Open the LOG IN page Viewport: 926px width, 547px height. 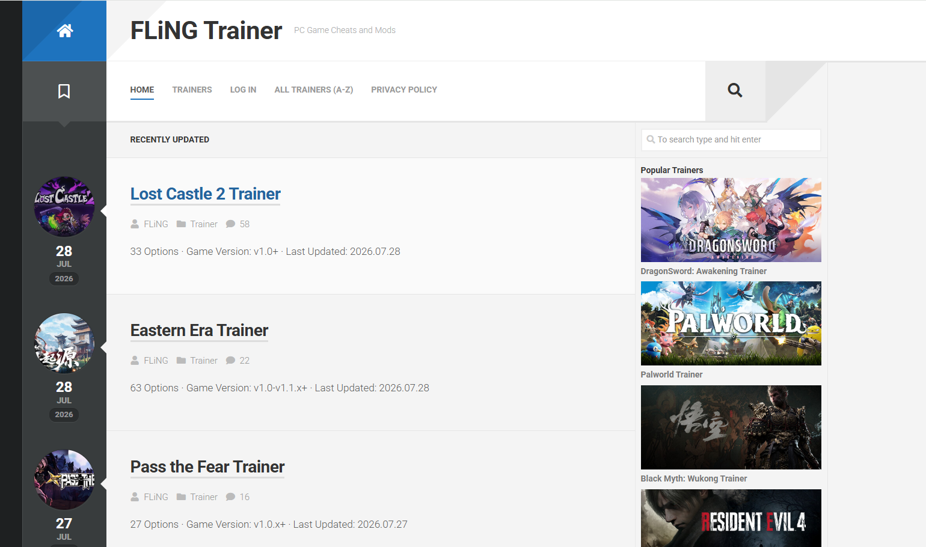tap(243, 90)
